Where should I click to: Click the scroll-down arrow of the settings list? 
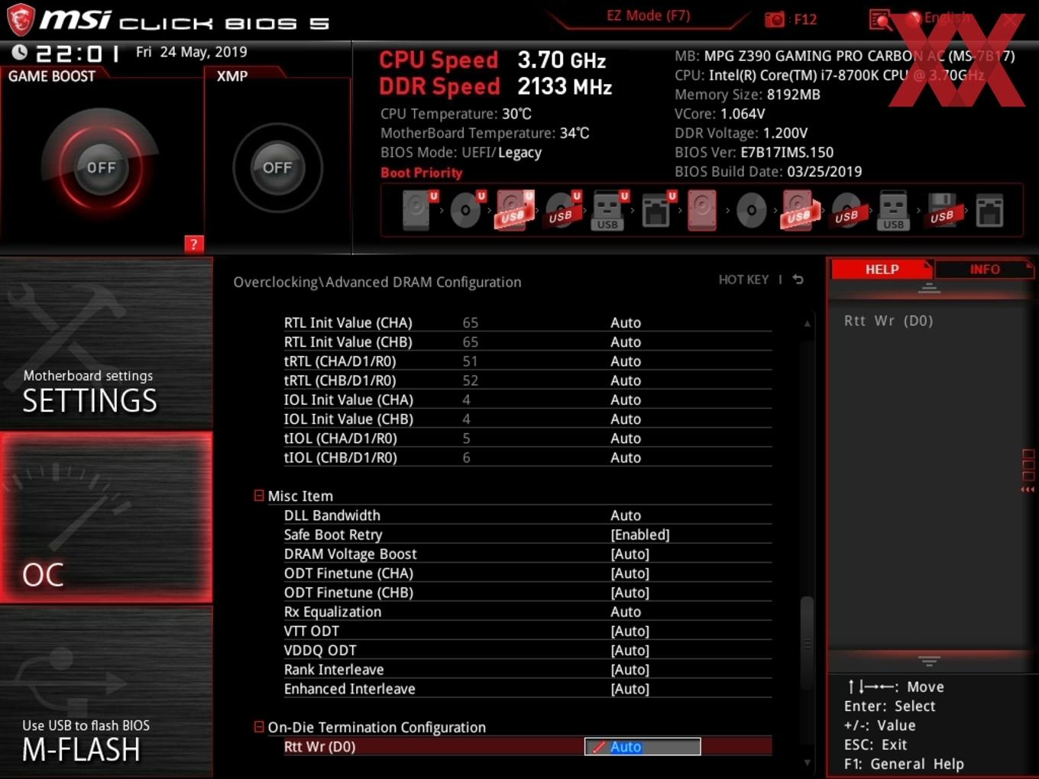(807, 762)
